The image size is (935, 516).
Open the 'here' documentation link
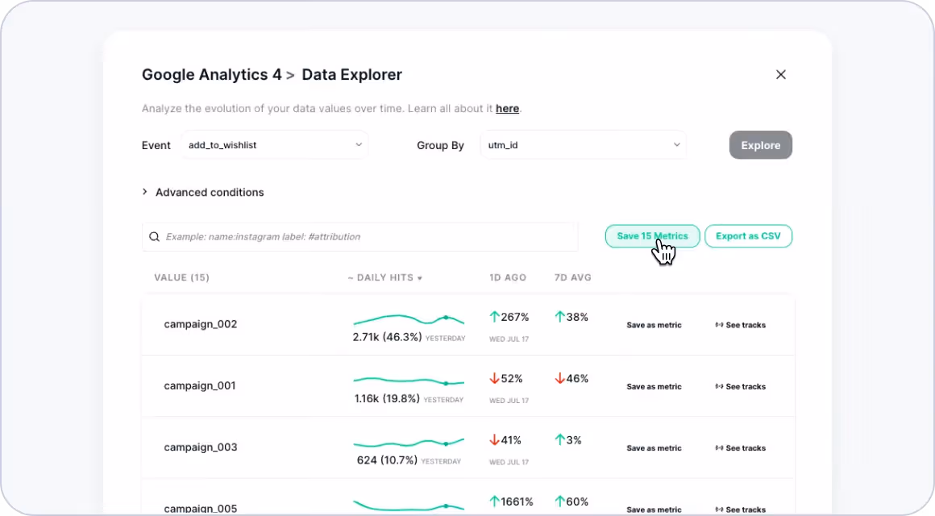(507, 109)
